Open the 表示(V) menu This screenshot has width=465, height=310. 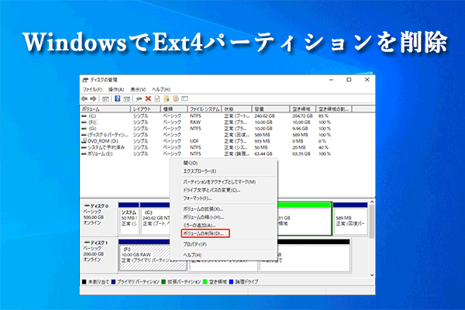[139, 89]
